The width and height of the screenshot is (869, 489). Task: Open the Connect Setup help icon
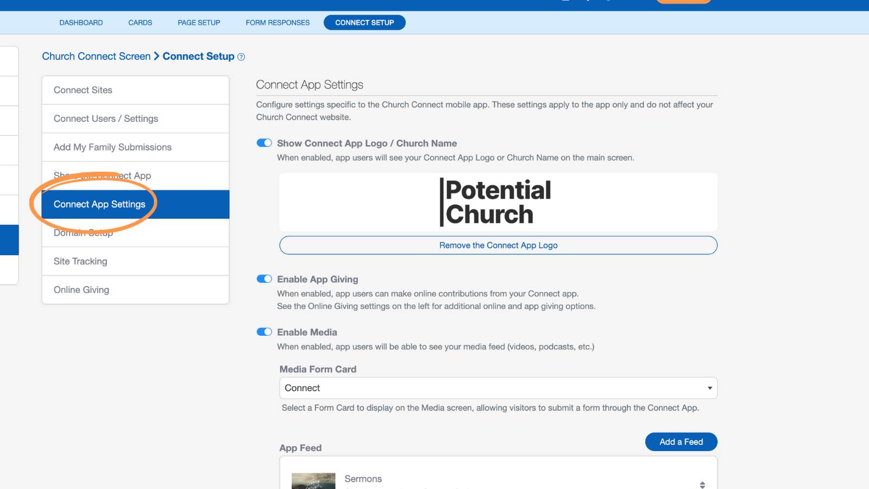tap(241, 57)
